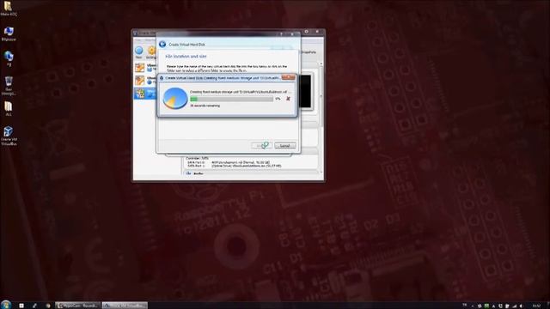This screenshot has height=309, width=550.
Task: Click the back arrow in Create Virtual Hard Disk
Action: (x=162, y=44)
